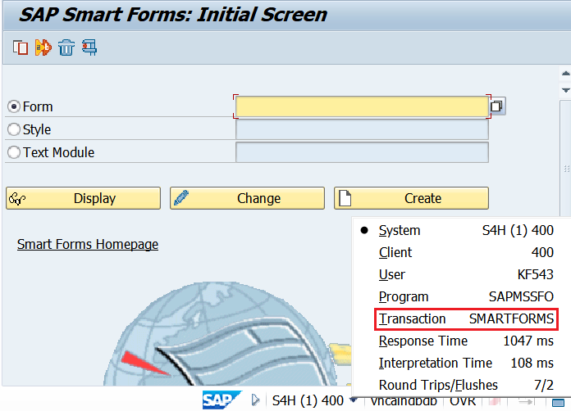Click the status bar expand triangle icon
Image resolution: width=571 pixels, height=411 pixels.
[255, 400]
